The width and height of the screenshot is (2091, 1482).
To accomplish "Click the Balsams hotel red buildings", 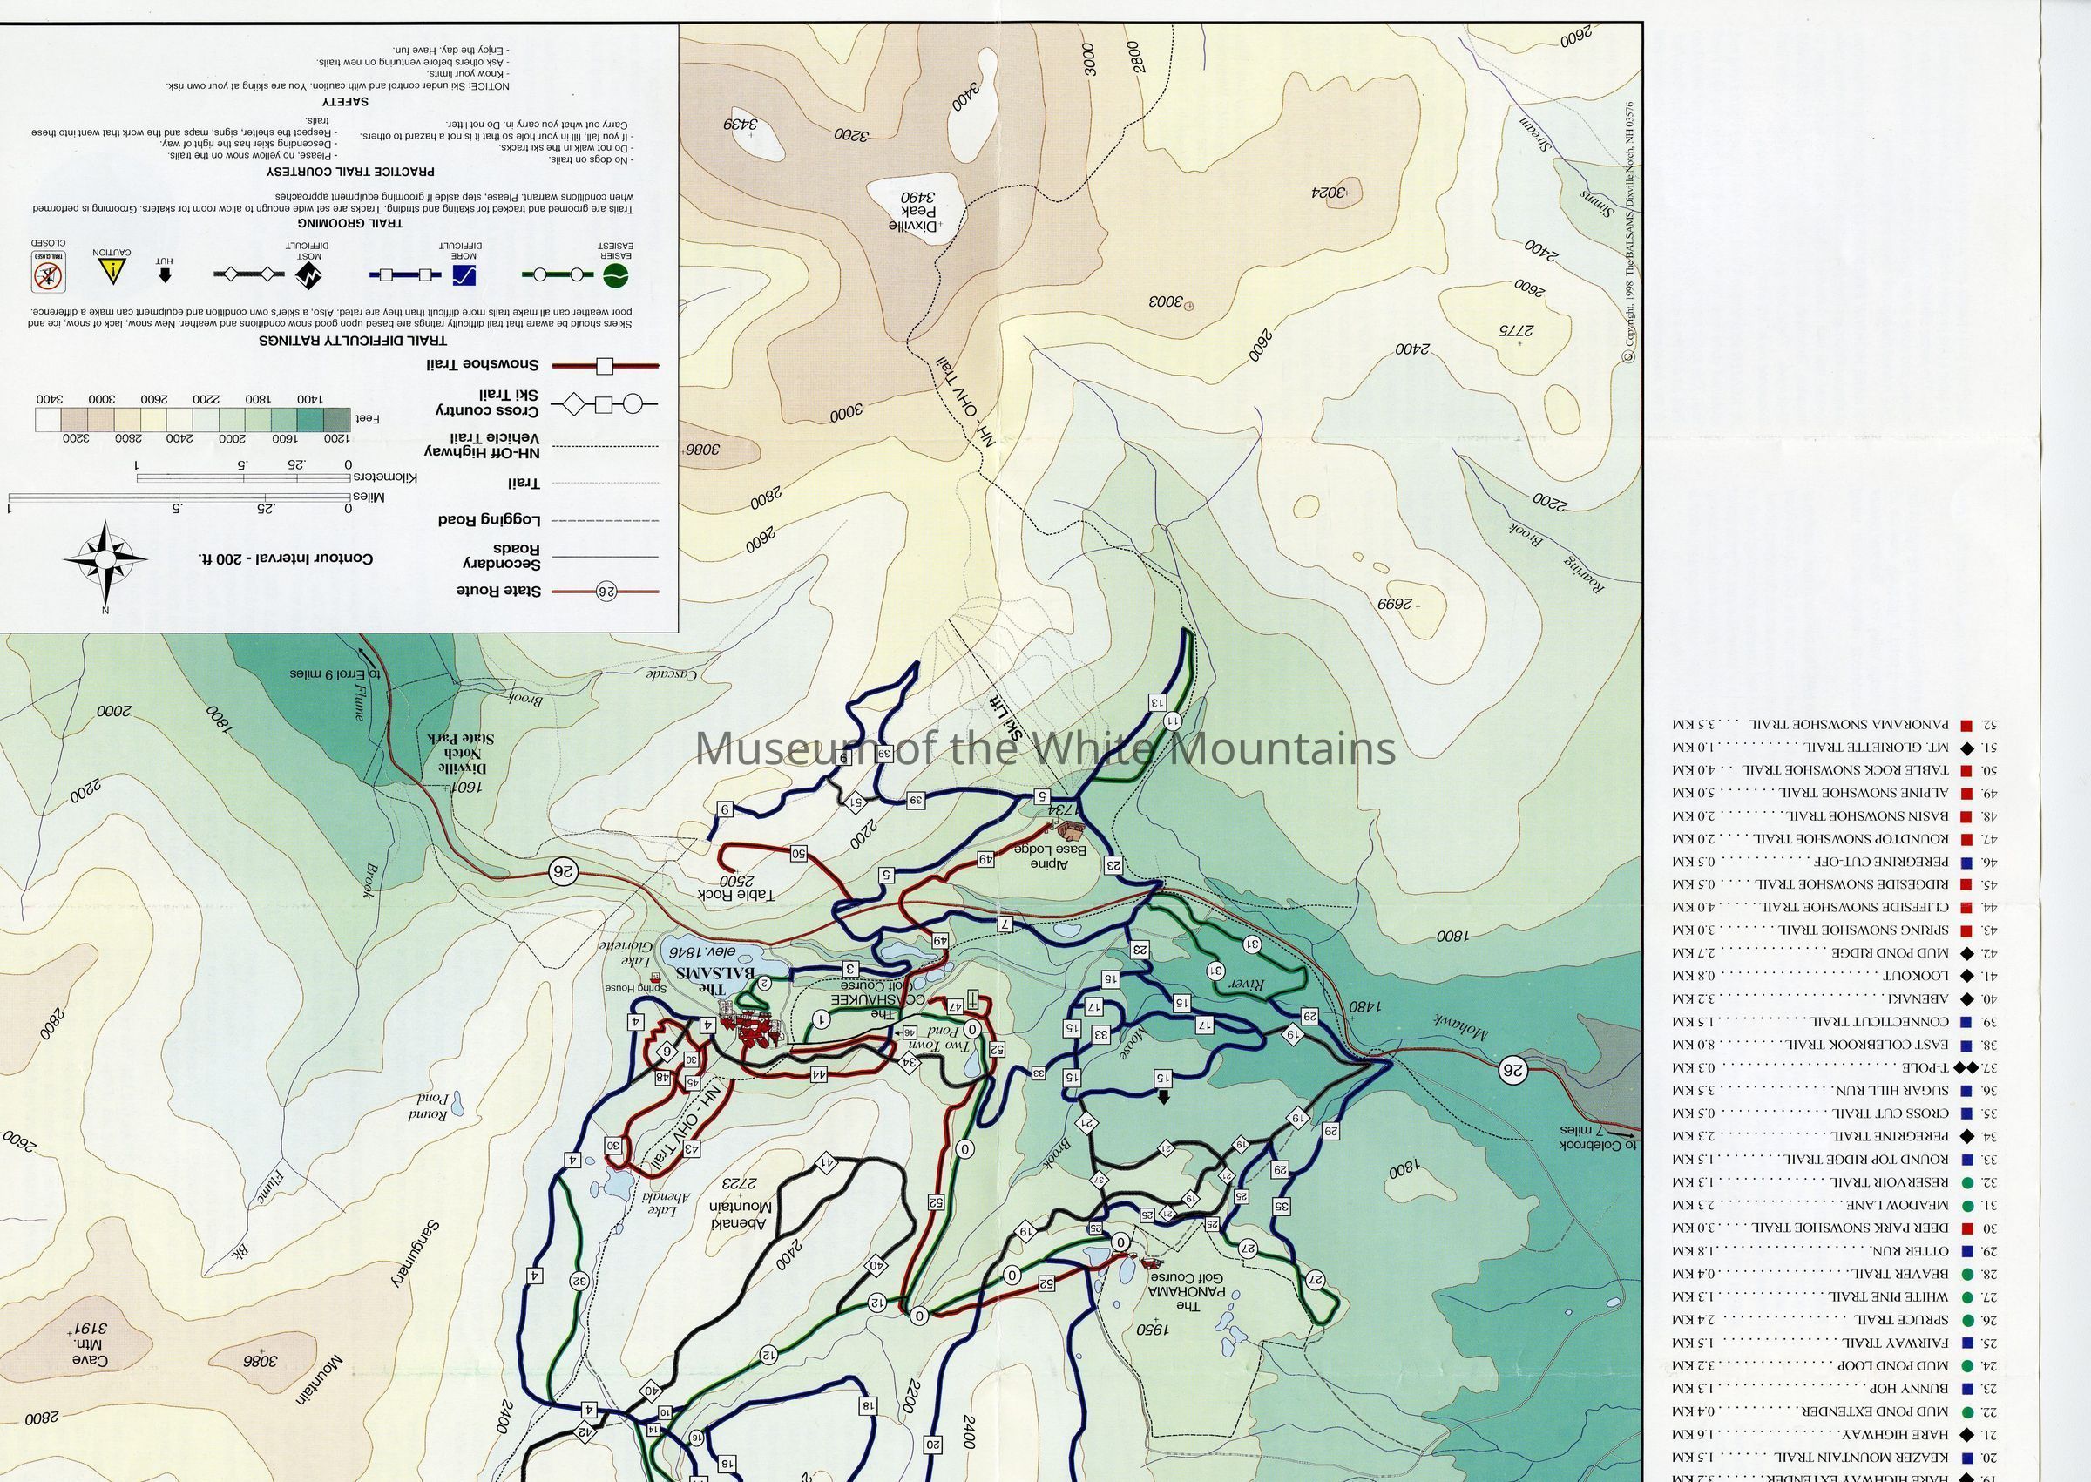I will coord(754,1028).
